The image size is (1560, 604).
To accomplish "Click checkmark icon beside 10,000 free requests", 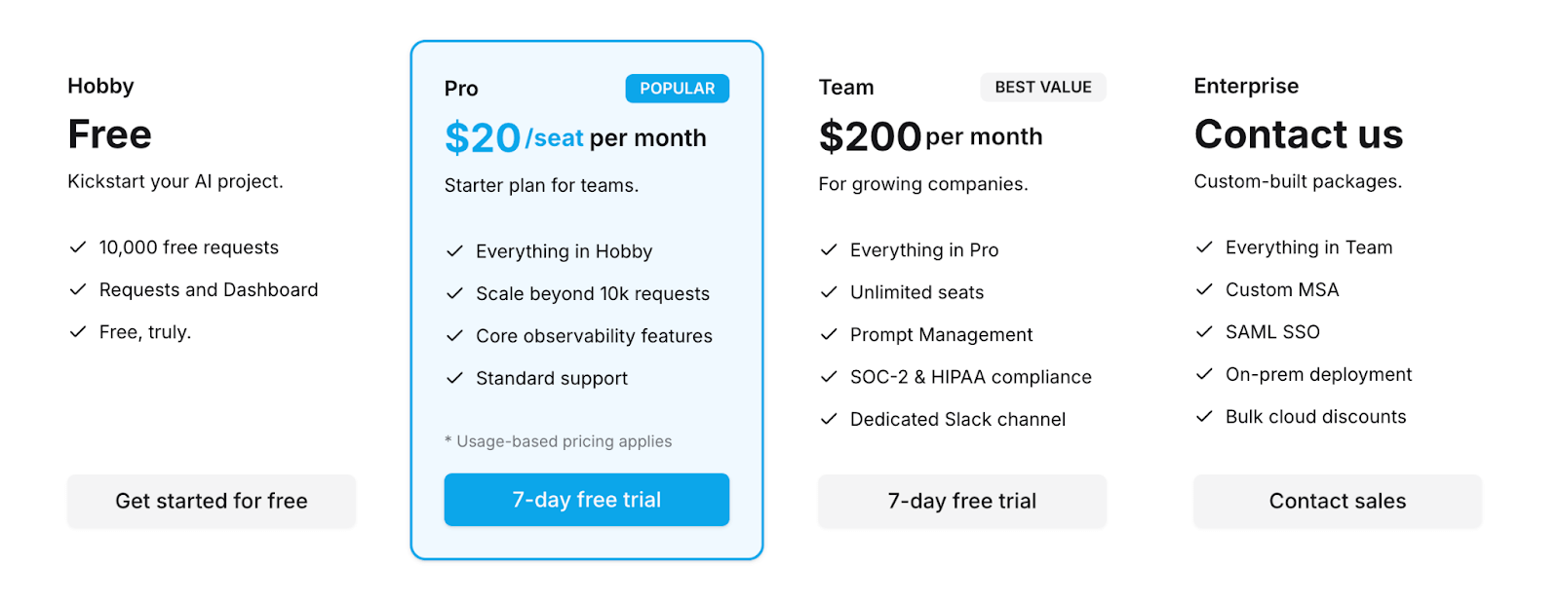I will (78, 247).
